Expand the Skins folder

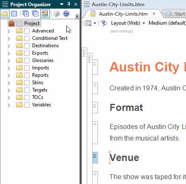point(9,83)
